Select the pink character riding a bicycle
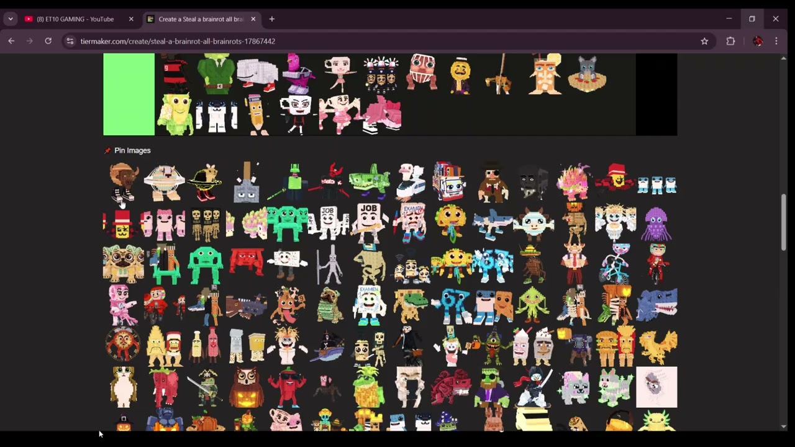The height and width of the screenshot is (447, 795). click(615, 264)
